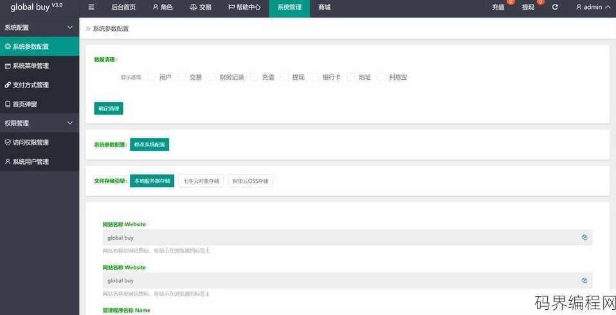Screen dimensions: 616x315
Task: Check the 充值 data cleanup checkbox
Action: click(x=254, y=77)
